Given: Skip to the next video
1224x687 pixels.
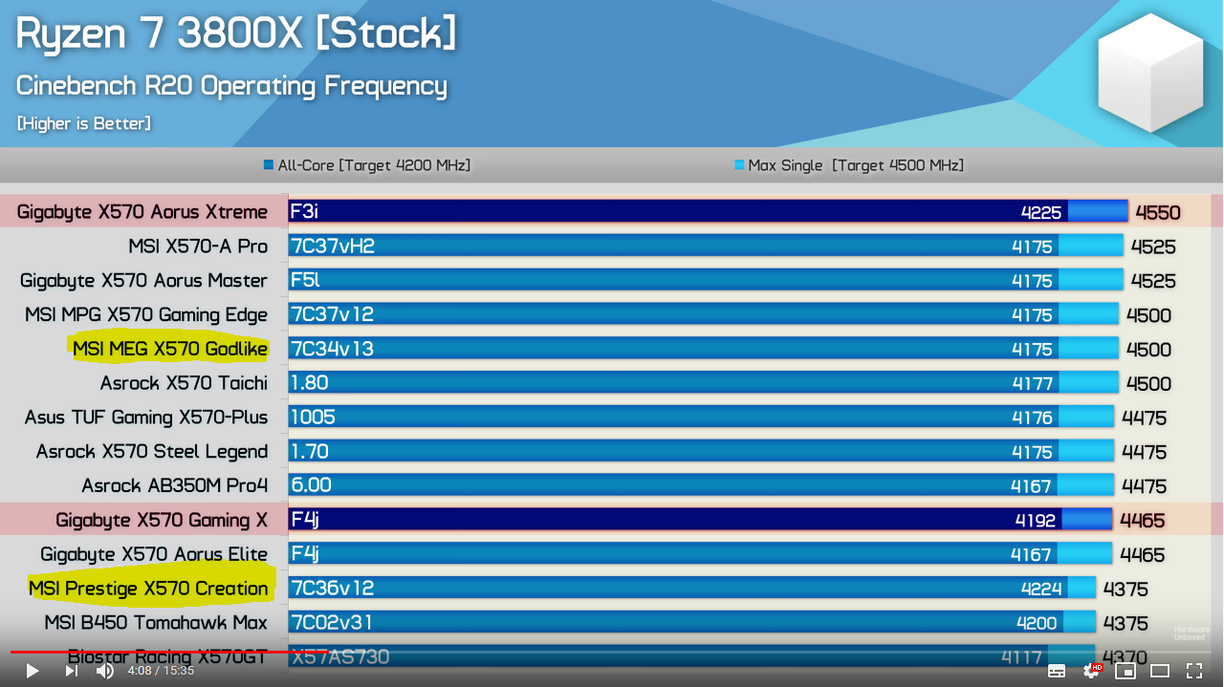Looking at the screenshot, I should [x=71, y=671].
